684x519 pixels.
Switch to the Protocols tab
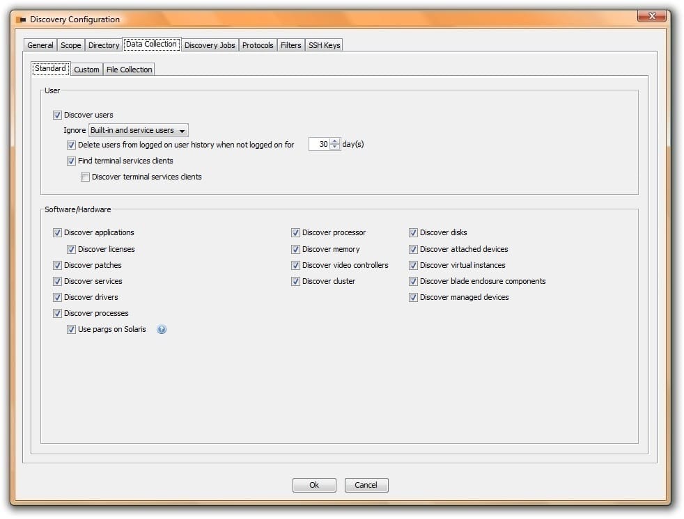(x=258, y=44)
